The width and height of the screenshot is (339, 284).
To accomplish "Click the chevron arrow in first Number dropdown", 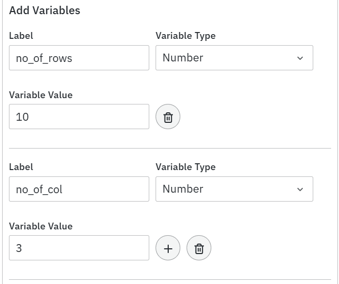I will pyautogui.click(x=300, y=58).
